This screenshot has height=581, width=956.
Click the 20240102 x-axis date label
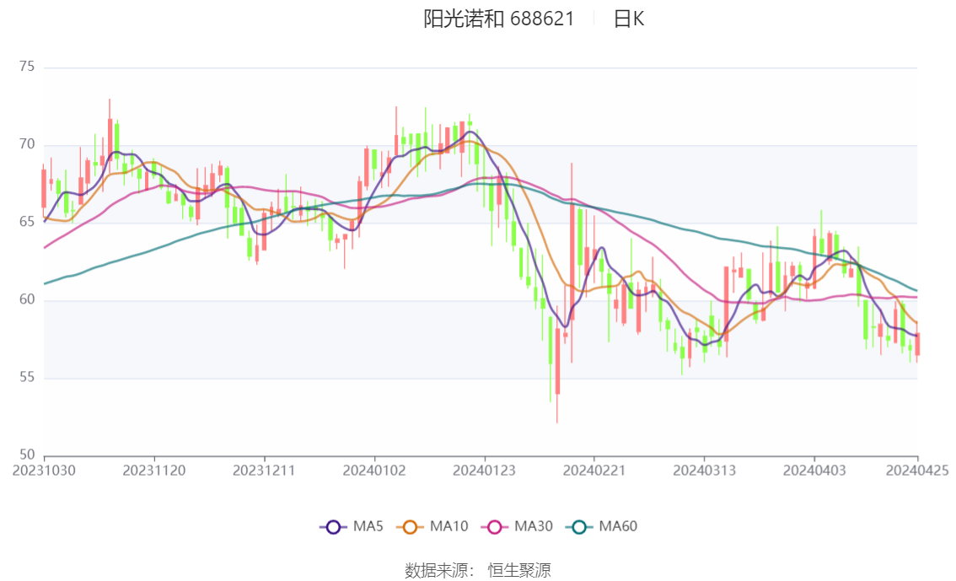coord(374,471)
